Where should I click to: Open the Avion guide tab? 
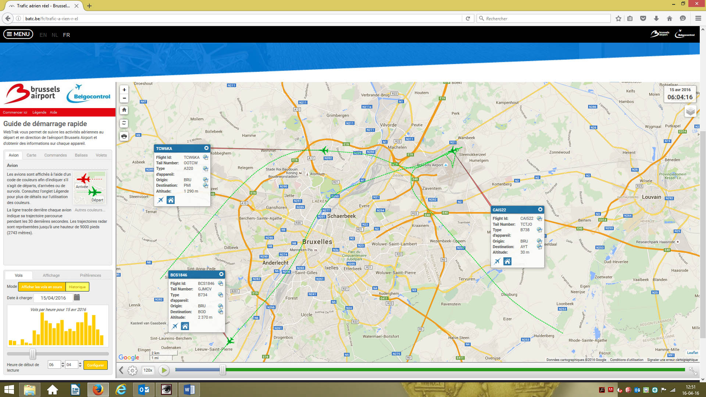(14, 155)
